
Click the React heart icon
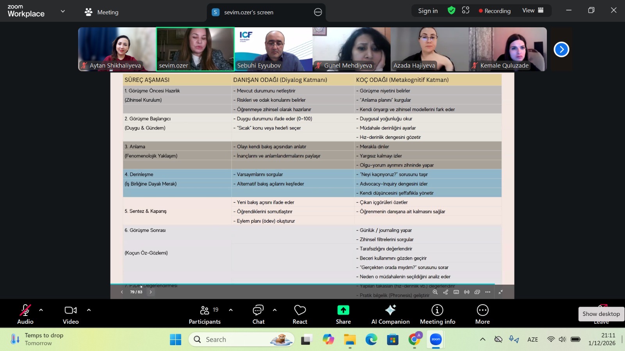(300, 314)
